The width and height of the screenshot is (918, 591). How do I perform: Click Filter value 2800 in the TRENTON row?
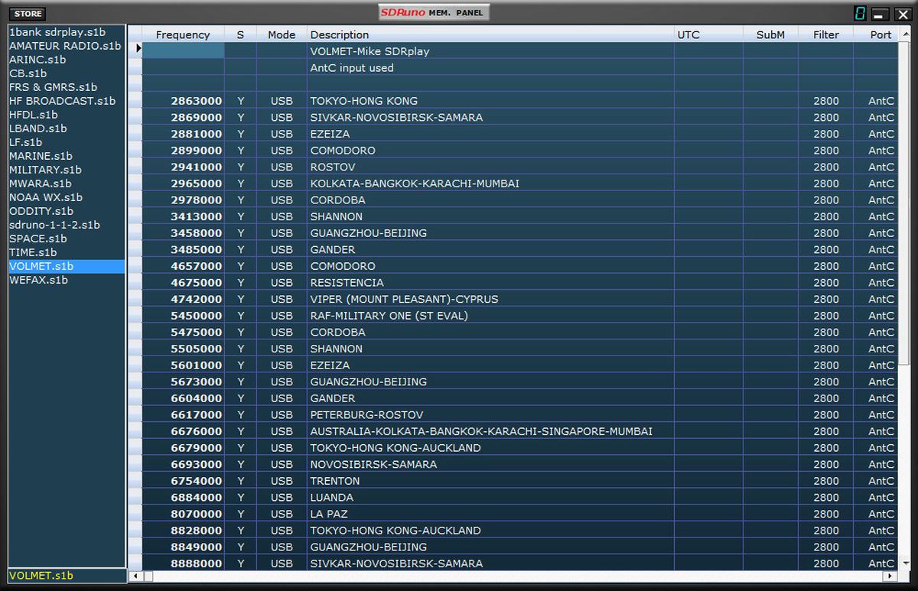coord(825,481)
